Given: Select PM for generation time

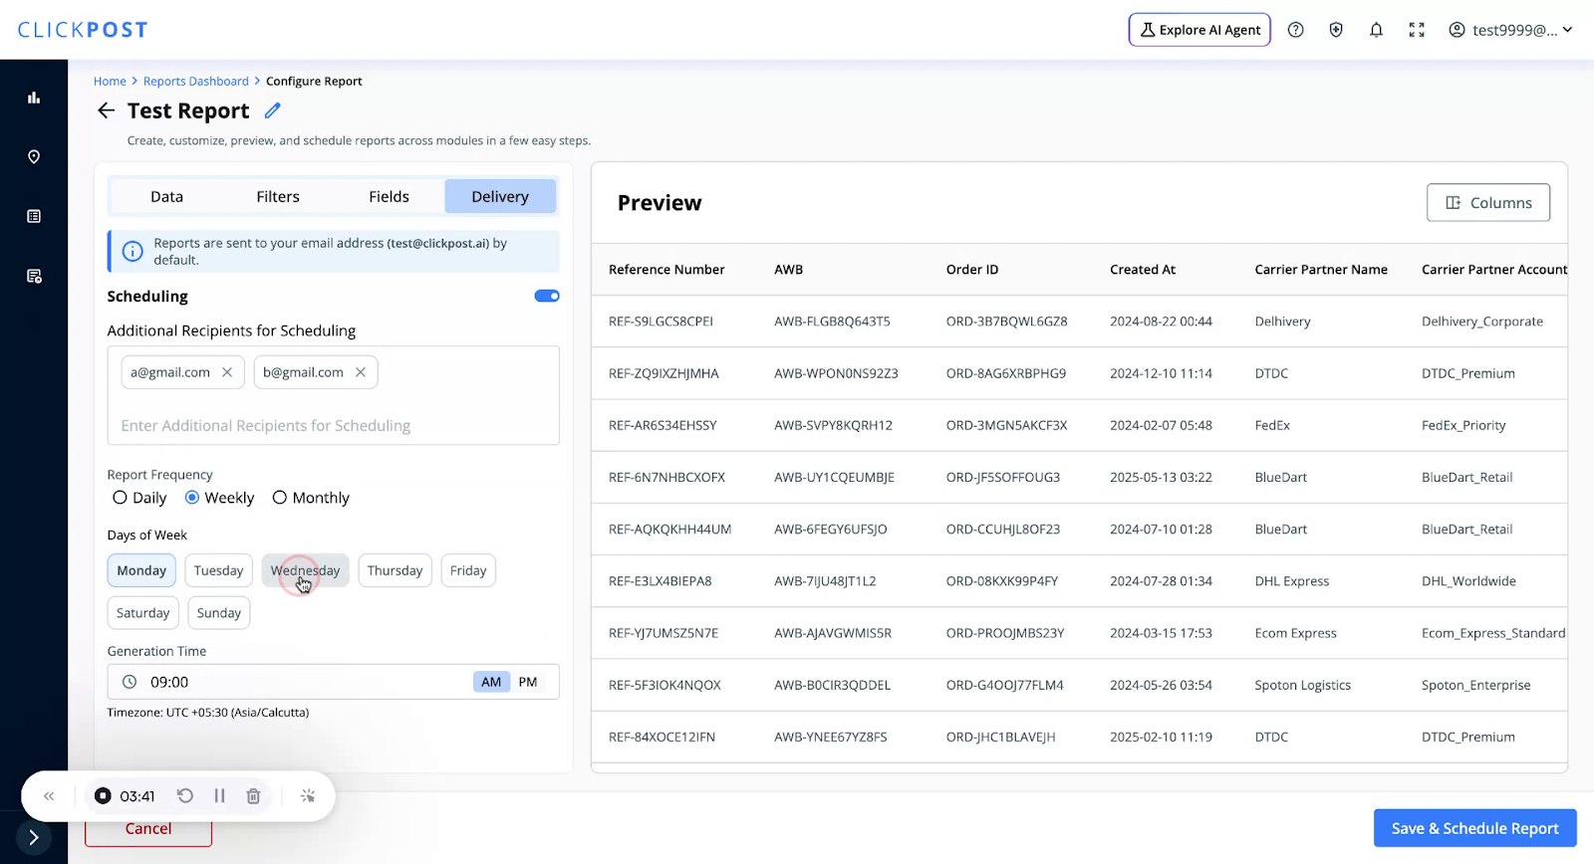Looking at the screenshot, I should (528, 682).
